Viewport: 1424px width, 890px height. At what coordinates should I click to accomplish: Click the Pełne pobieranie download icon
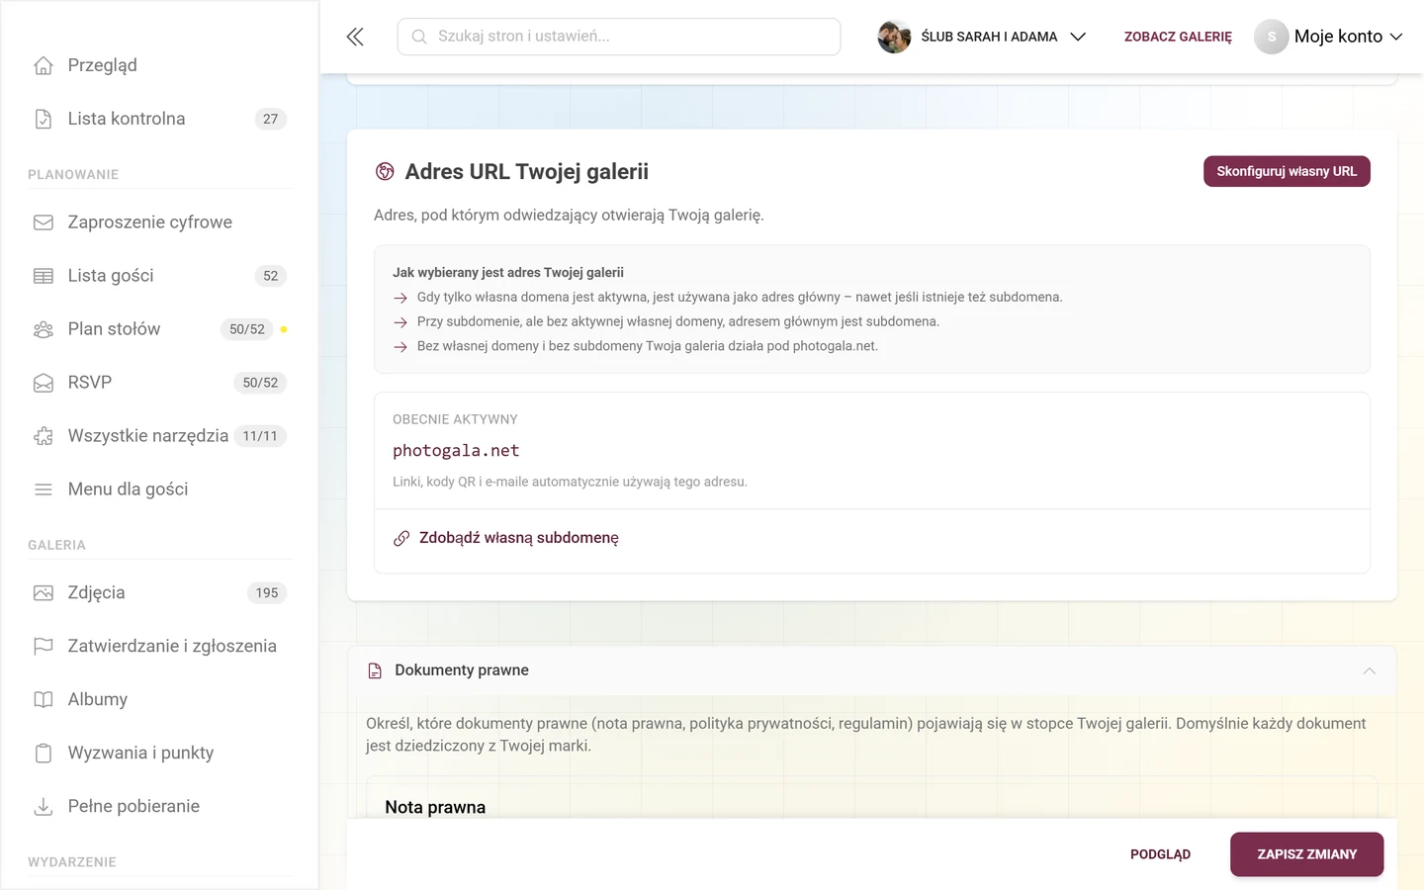pos(44,807)
